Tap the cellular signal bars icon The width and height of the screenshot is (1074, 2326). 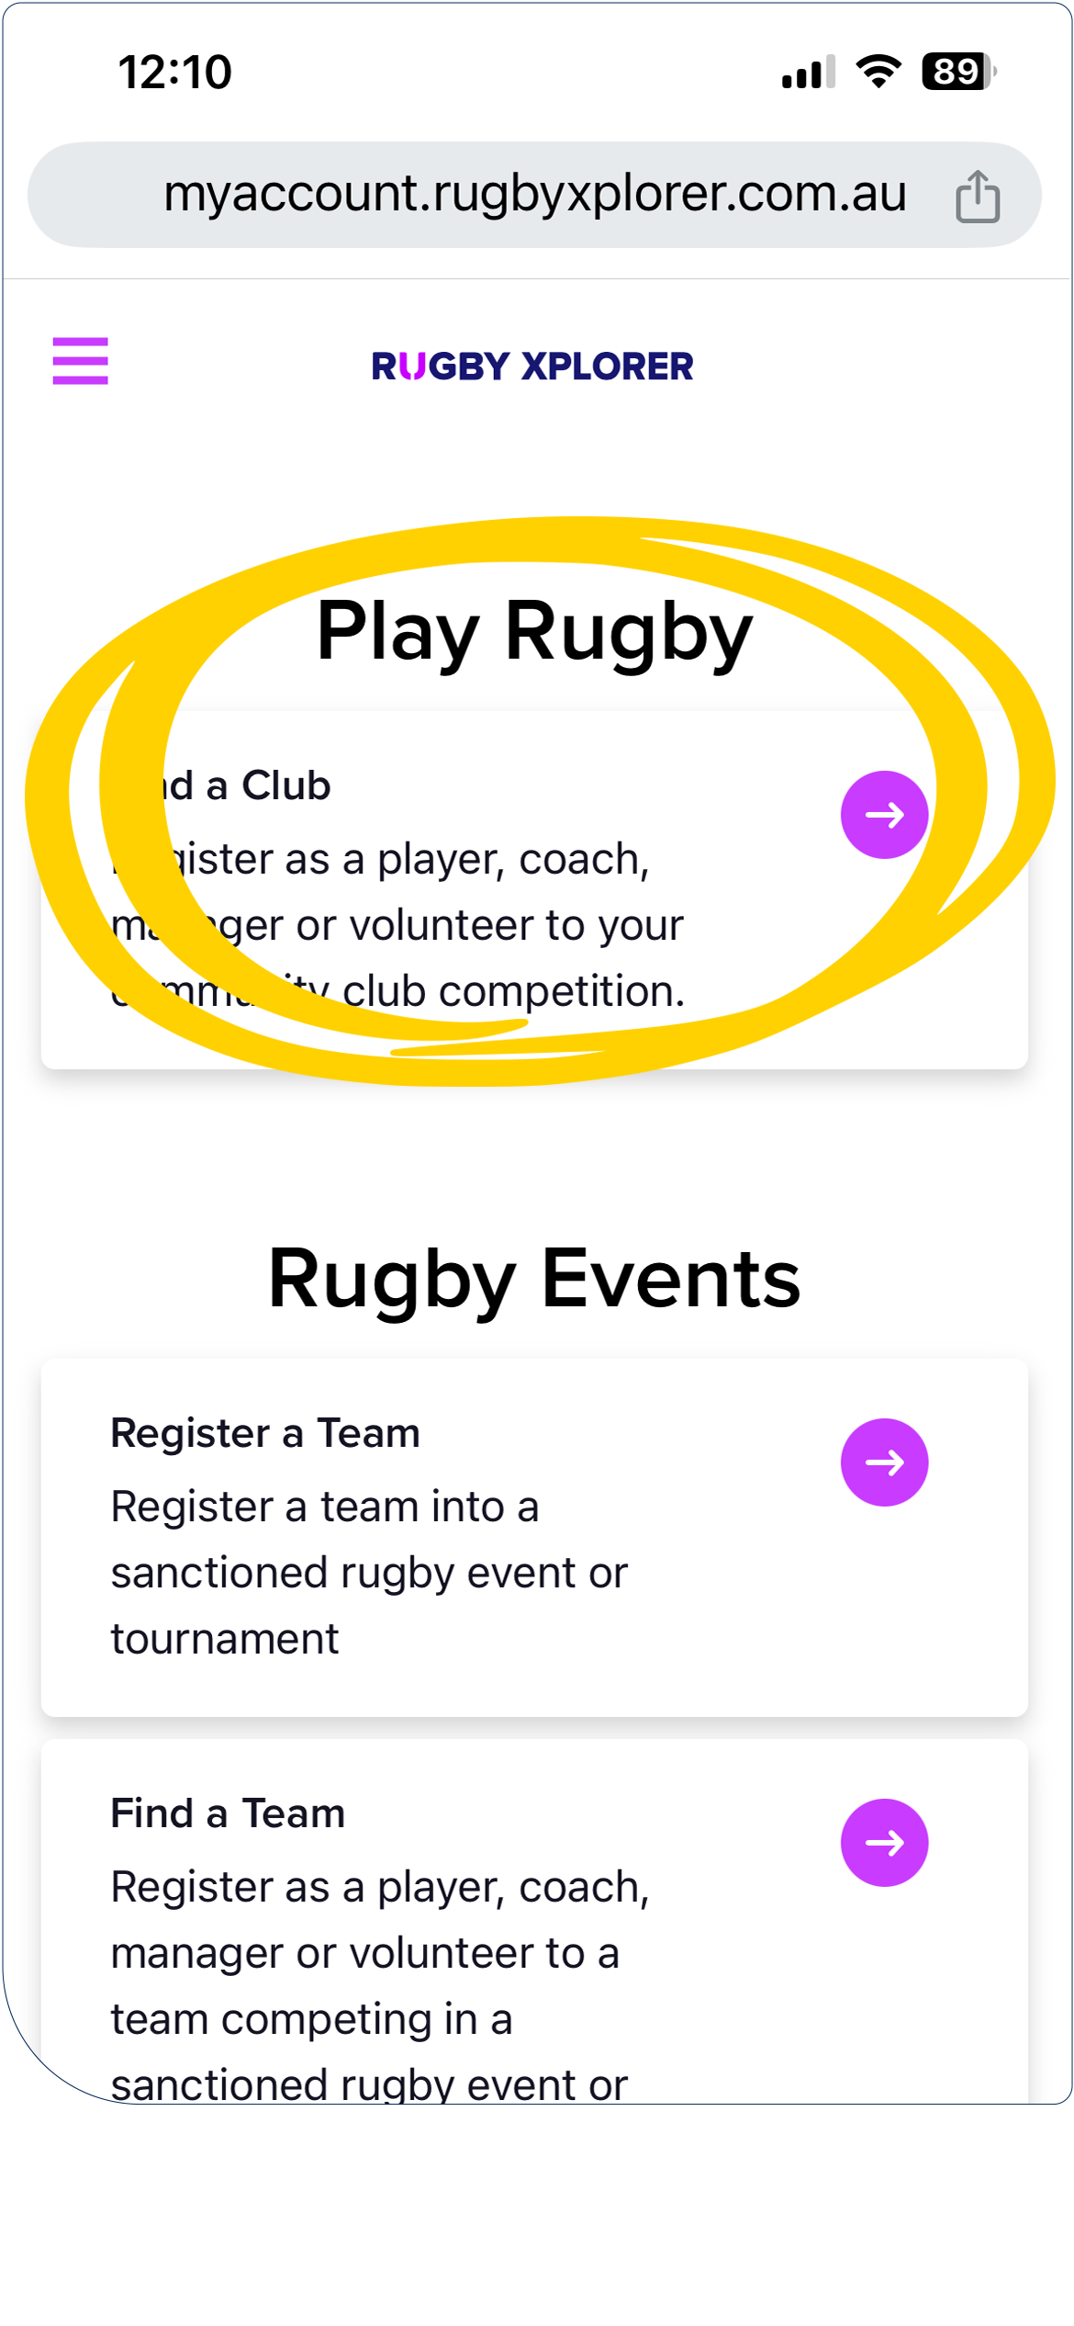pos(809,72)
